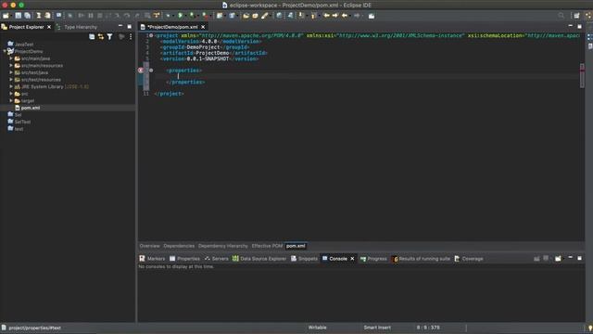Open the Dependencies tab of the POM editor
Viewport: 593px width, 334px height.
(179, 246)
